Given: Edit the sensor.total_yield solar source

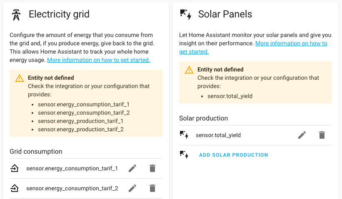Looking at the screenshot, I should point(302,135).
